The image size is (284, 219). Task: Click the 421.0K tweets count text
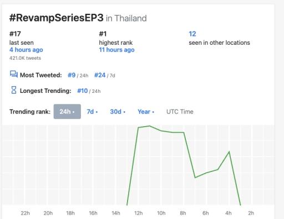click(25, 58)
